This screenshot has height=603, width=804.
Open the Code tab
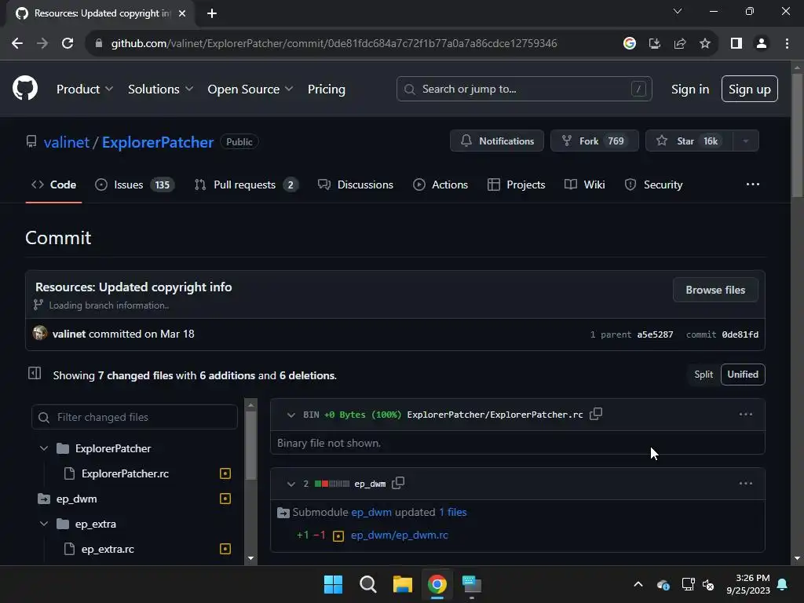tap(54, 185)
